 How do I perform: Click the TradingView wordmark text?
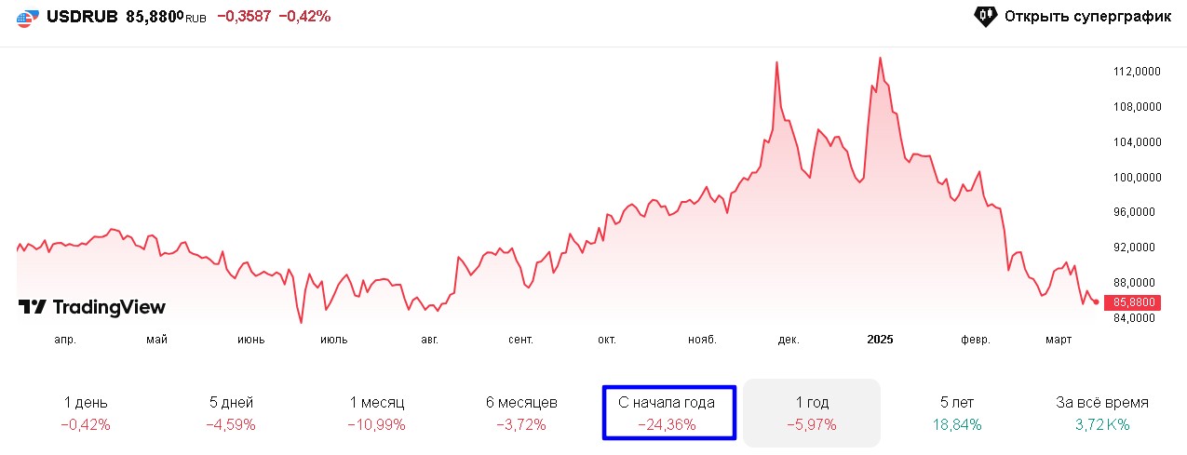(x=109, y=307)
